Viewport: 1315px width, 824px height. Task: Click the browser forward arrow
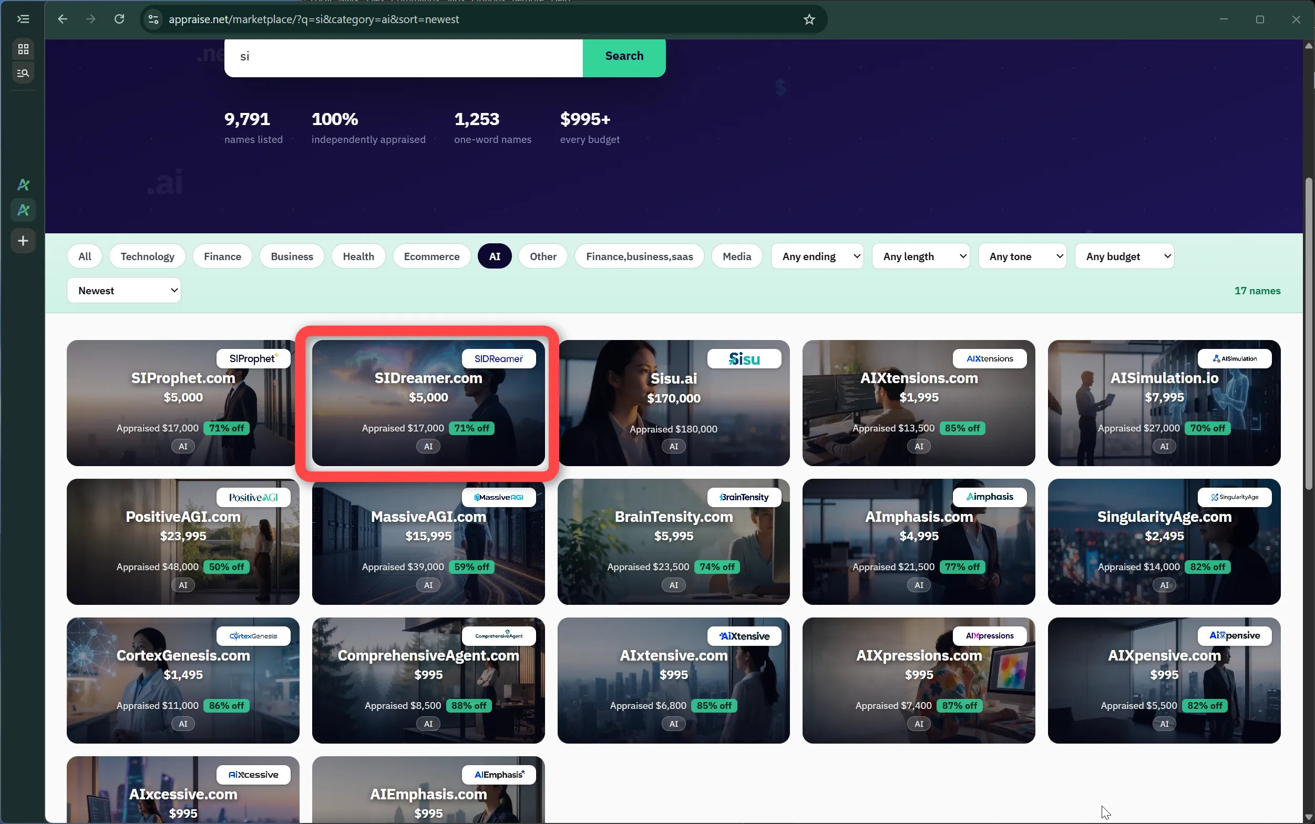(91, 19)
